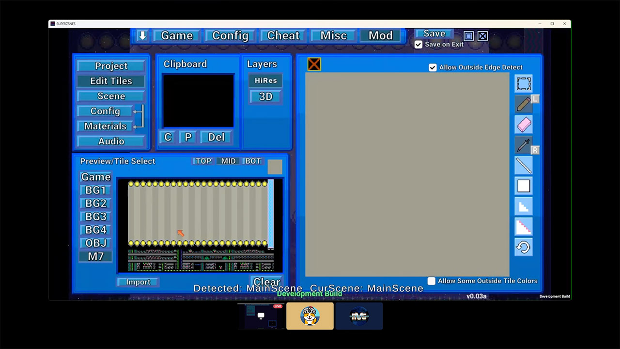This screenshot has width=620, height=349.
Task: Choose the straight line tool
Action: pos(524,165)
